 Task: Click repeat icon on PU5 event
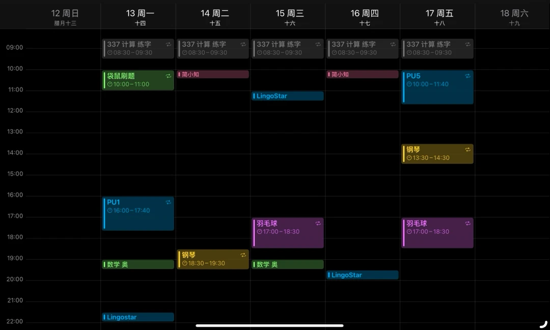click(468, 76)
